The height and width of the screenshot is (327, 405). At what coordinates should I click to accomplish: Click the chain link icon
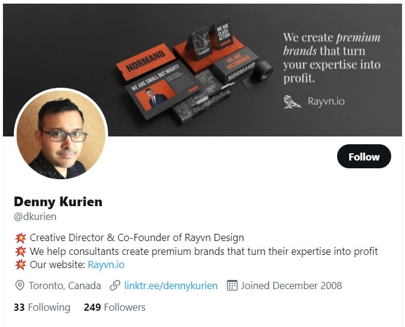click(x=115, y=286)
